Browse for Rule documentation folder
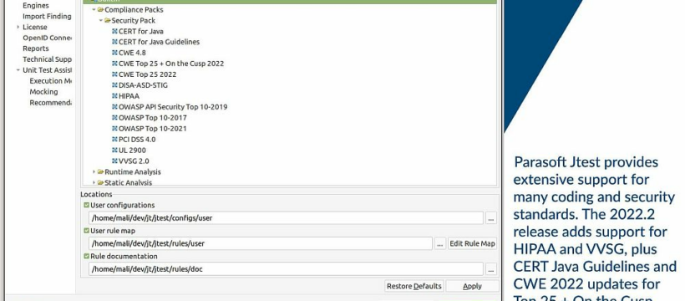685x301 pixels. point(491,269)
